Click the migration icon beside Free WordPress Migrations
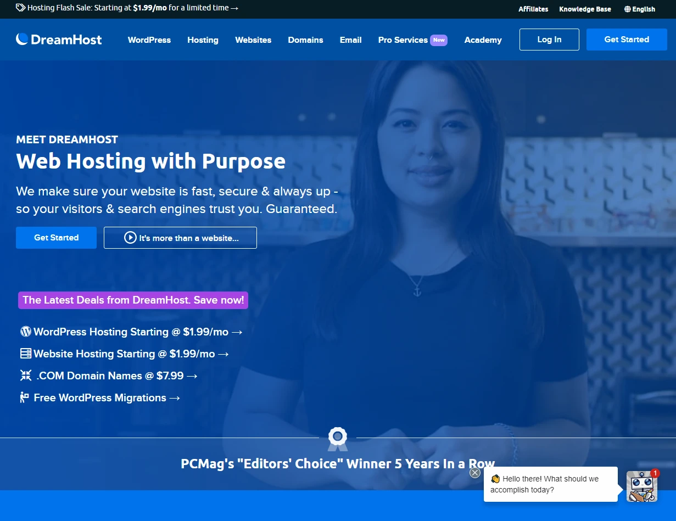 click(x=25, y=397)
